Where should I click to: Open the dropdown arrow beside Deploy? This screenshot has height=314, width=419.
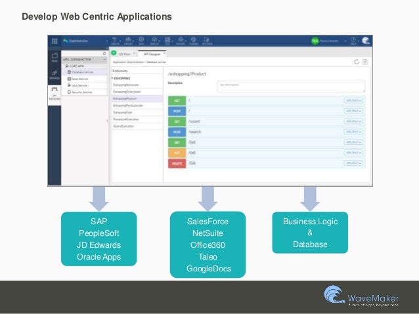[160, 41]
